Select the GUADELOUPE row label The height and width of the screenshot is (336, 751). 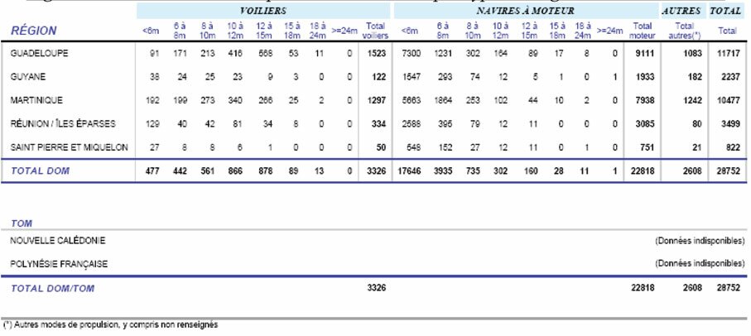(37, 53)
